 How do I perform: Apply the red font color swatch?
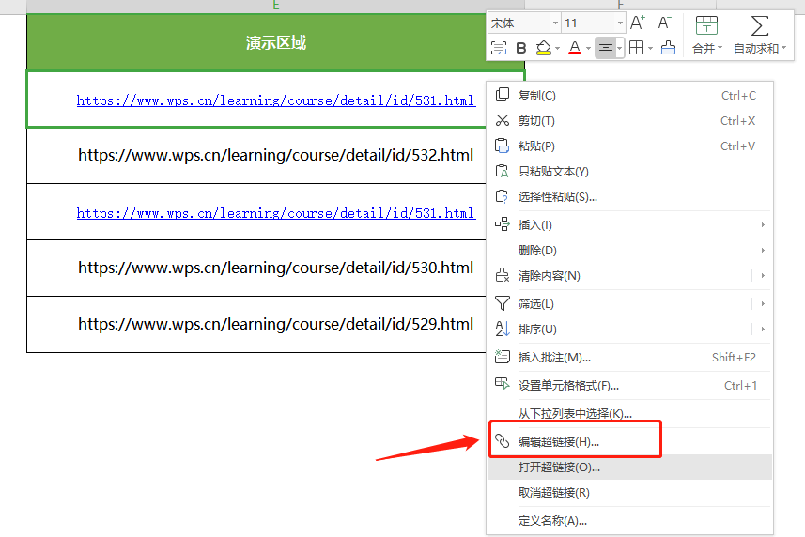[574, 48]
